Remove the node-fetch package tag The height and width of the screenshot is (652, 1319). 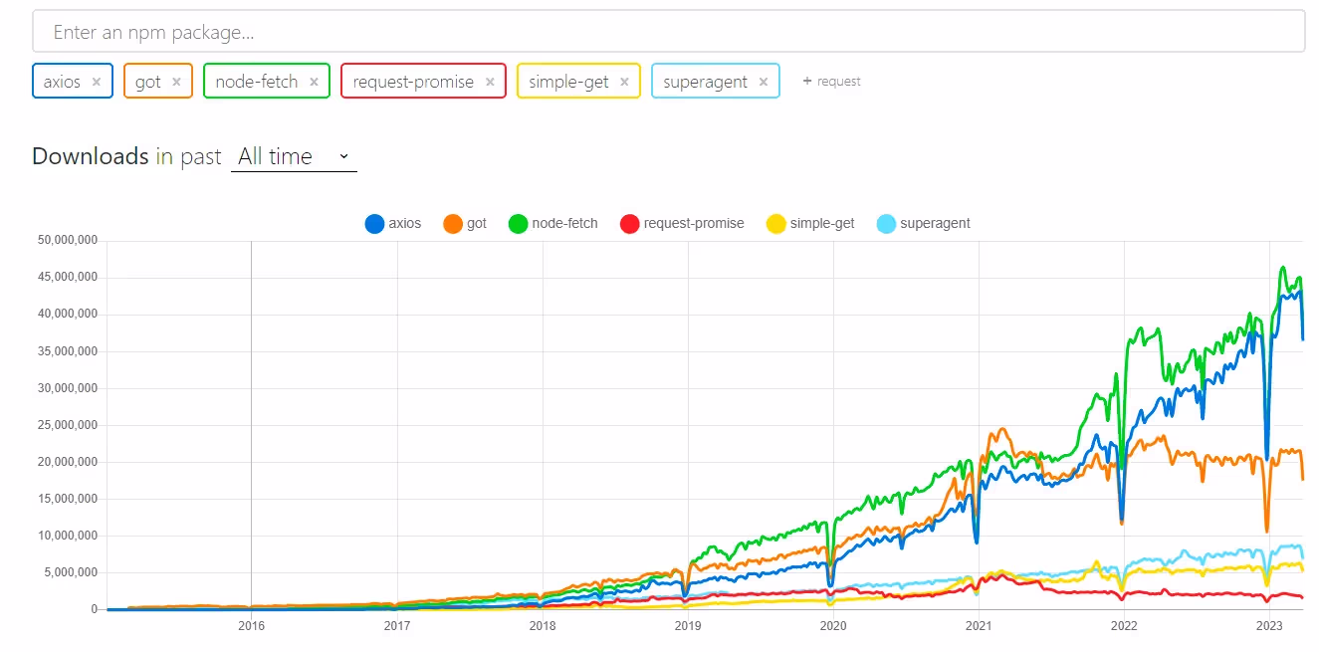(314, 83)
